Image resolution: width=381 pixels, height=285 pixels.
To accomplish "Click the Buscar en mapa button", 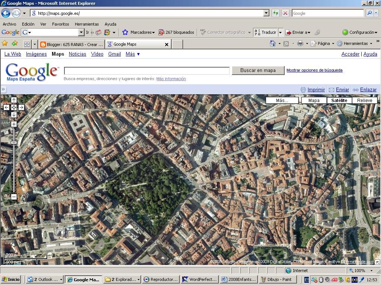I will [x=258, y=70].
